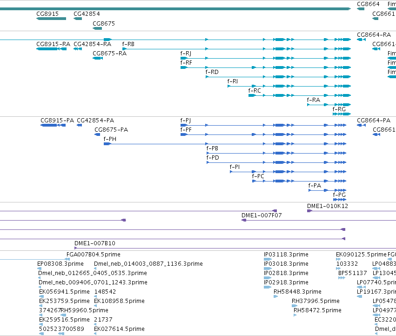Screen dimensions: 396x336
Task: Select the 103332 feature label
Action: click(347, 264)
